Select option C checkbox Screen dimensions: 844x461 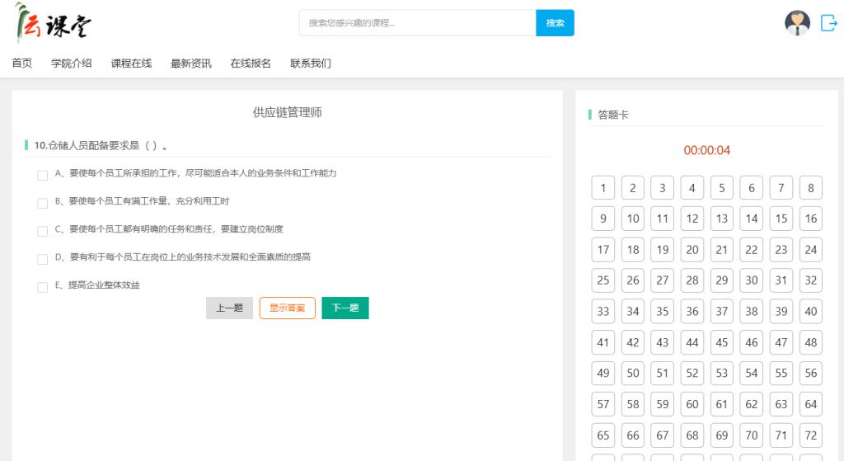point(43,231)
